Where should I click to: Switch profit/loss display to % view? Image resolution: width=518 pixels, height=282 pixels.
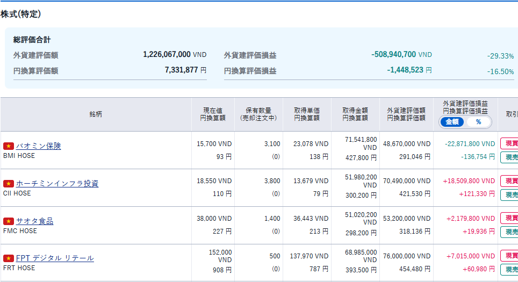pos(478,122)
